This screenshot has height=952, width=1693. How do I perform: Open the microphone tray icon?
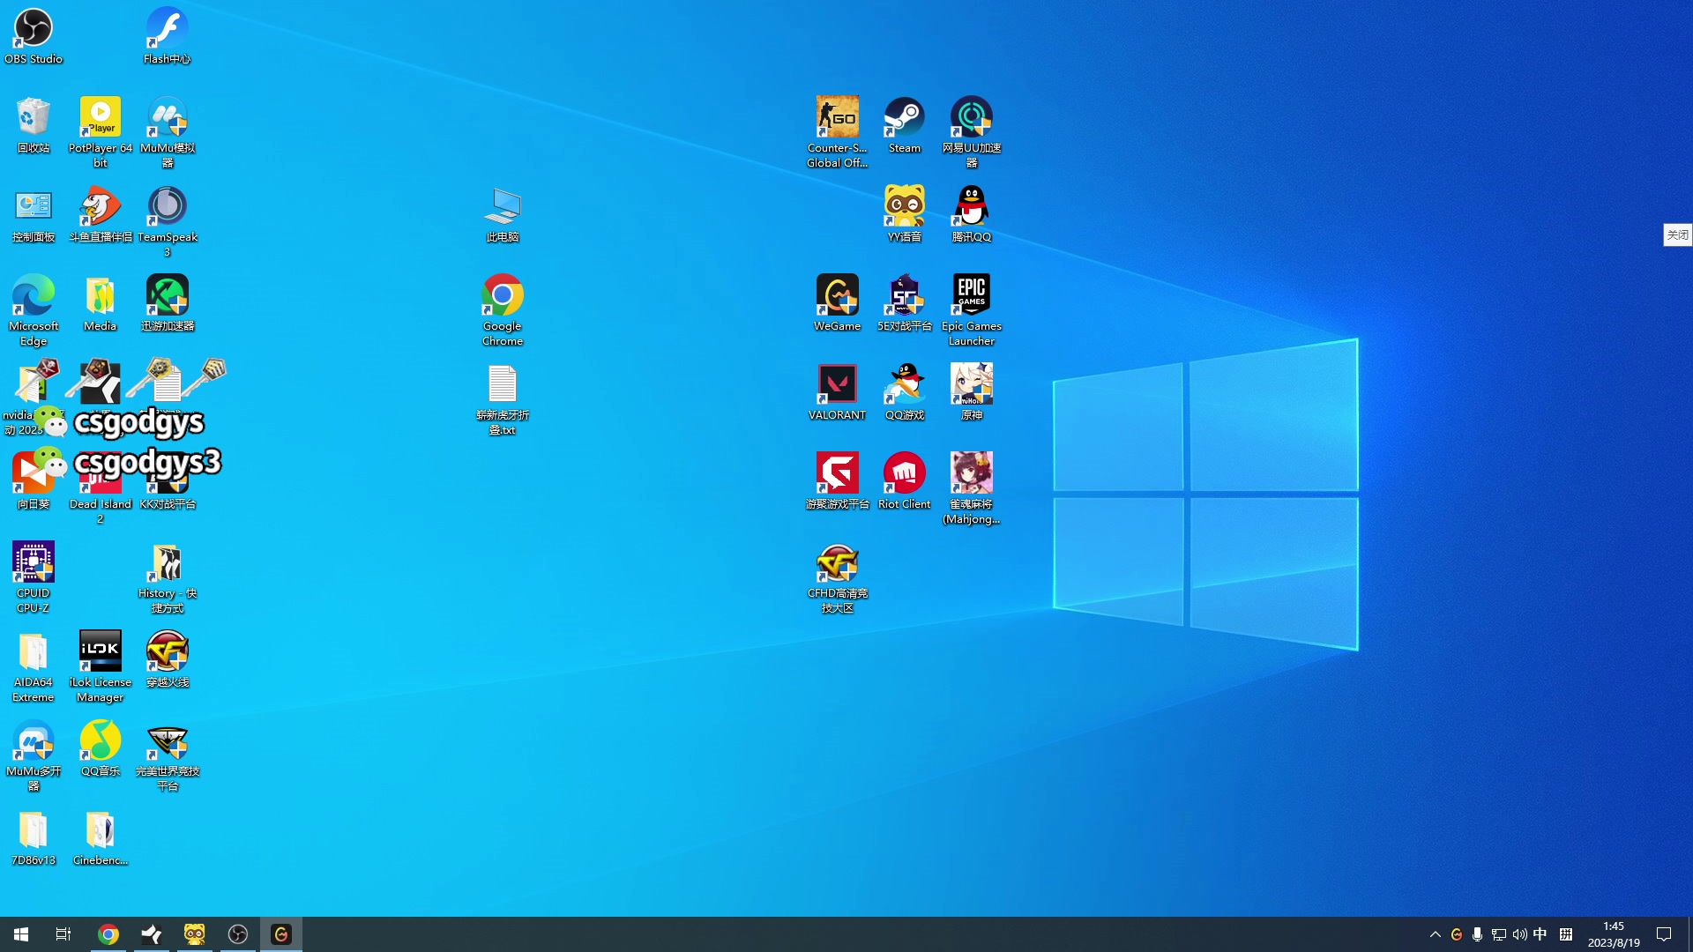coord(1478,934)
